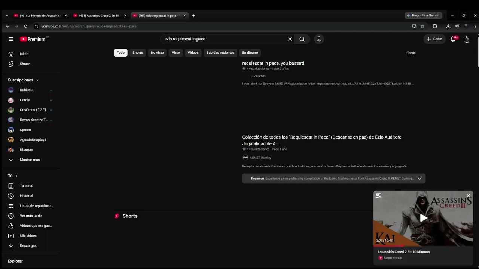Open the tab search dropdown arrow
Image resolution: width=479 pixels, height=269 pixels.
pos(7,16)
